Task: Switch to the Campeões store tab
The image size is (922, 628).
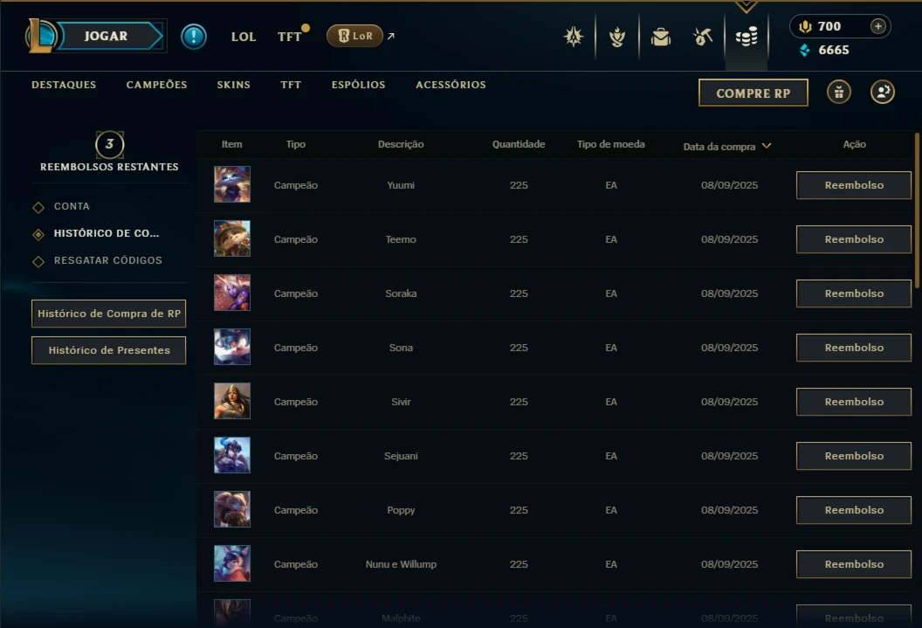Action: coord(156,85)
